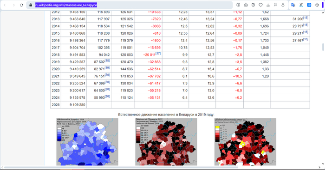Click the Google Translate extension icon
The image size is (325, 170).
[293, 5]
